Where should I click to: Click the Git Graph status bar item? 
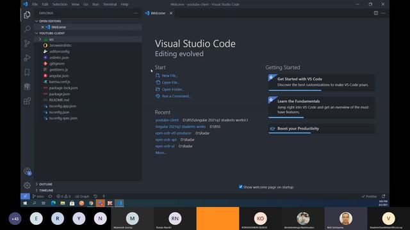(82, 196)
